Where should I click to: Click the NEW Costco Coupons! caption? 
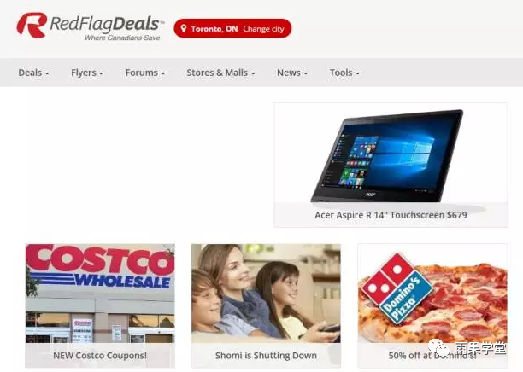(100, 355)
